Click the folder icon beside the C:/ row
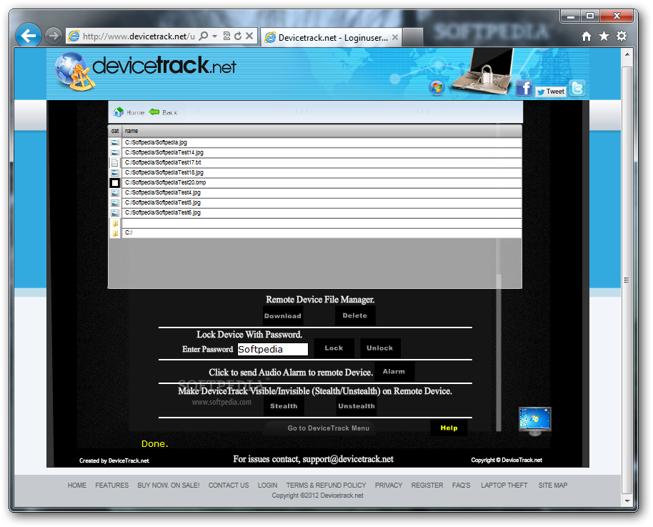 (115, 233)
